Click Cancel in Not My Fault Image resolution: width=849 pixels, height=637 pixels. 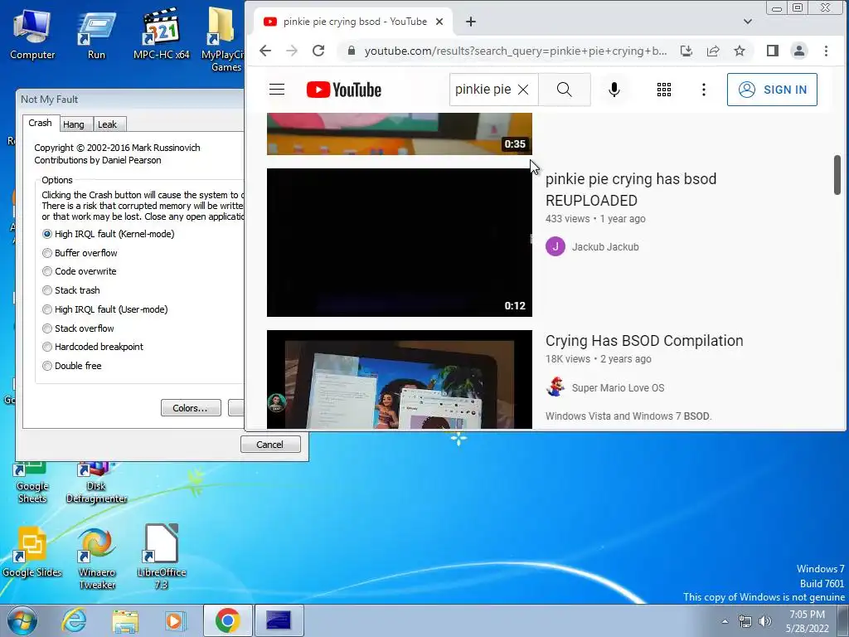pos(270,445)
